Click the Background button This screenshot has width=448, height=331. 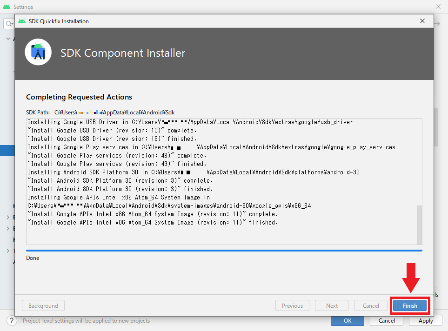pos(43,305)
